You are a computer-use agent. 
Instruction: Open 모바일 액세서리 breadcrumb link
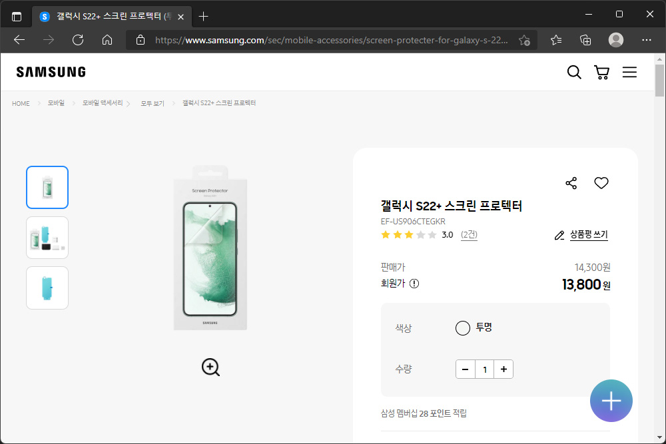pyautogui.click(x=103, y=103)
